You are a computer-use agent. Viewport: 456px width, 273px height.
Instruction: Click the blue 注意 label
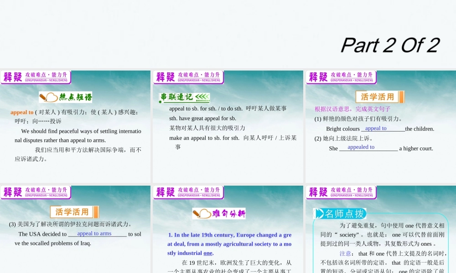345,253
